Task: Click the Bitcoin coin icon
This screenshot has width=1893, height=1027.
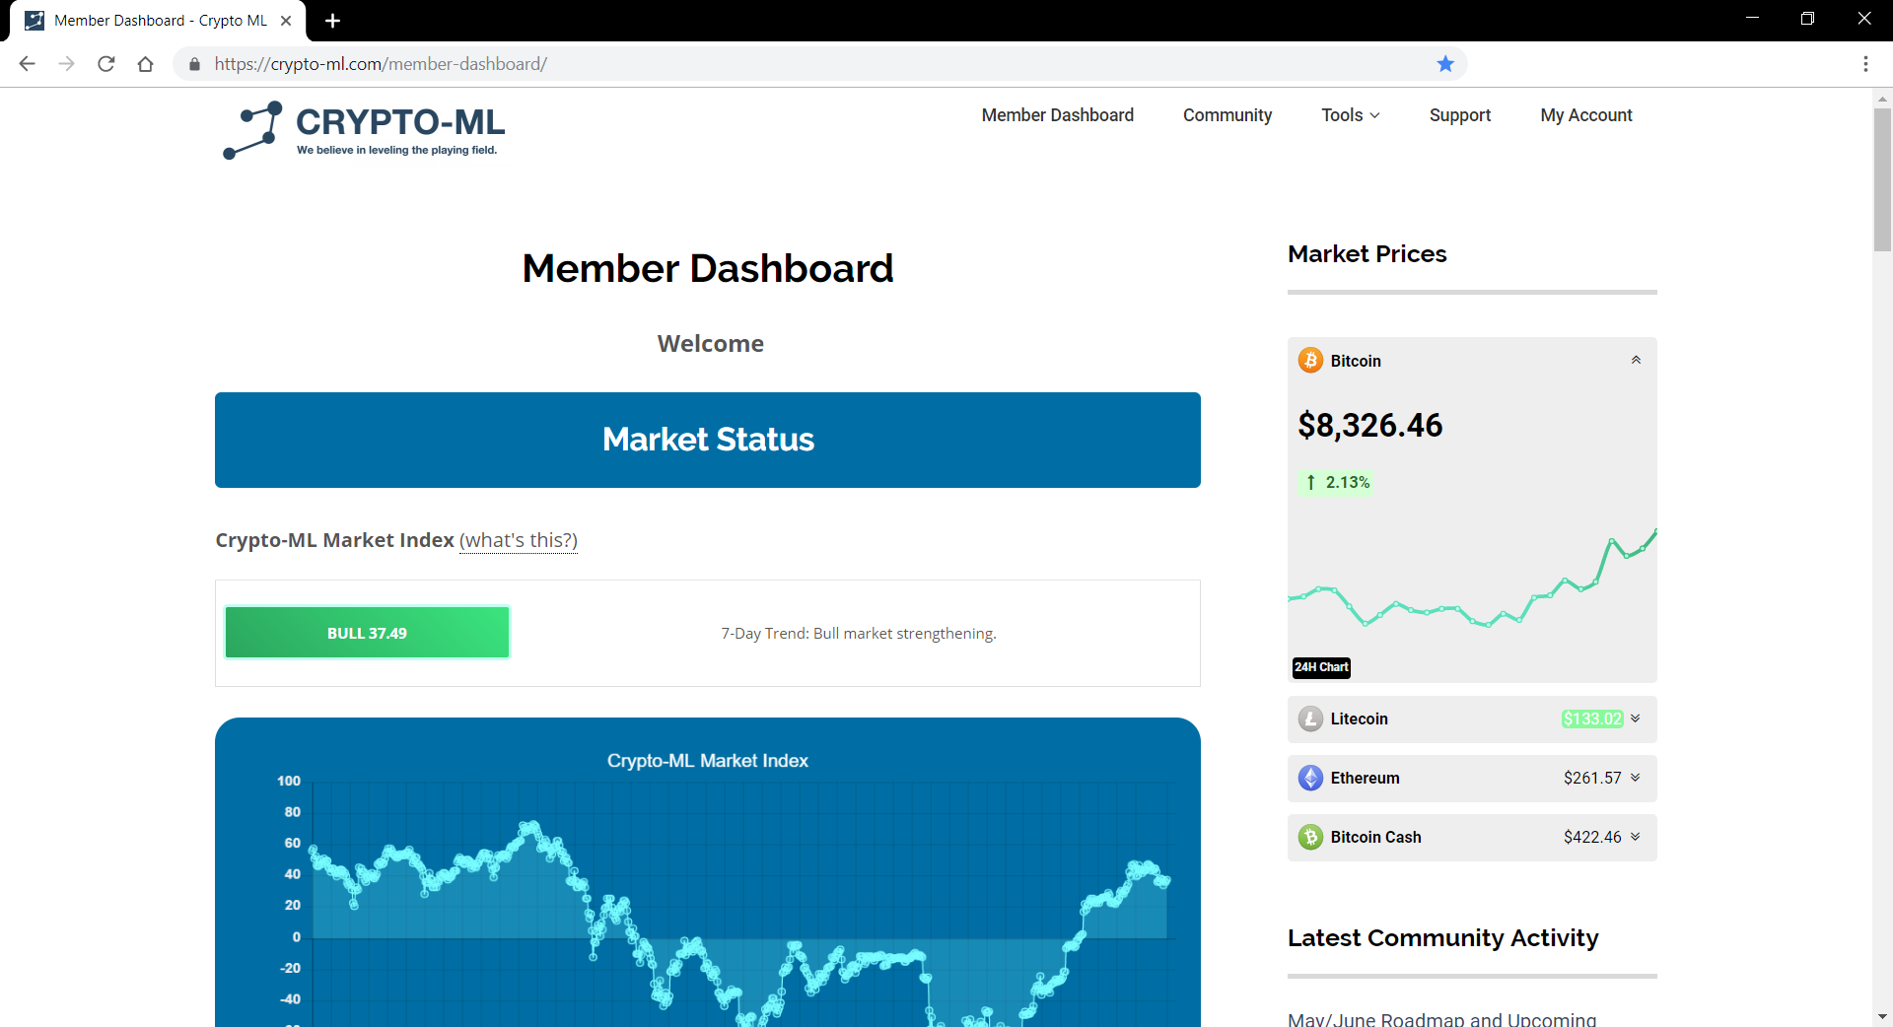Action: (1310, 361)
